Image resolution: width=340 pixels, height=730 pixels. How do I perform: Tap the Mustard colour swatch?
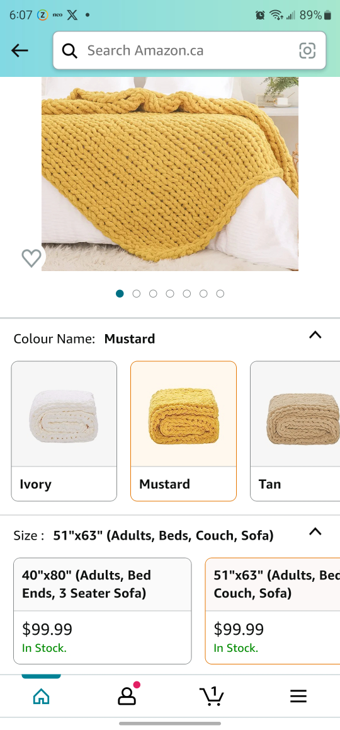[x=183, y=431]
